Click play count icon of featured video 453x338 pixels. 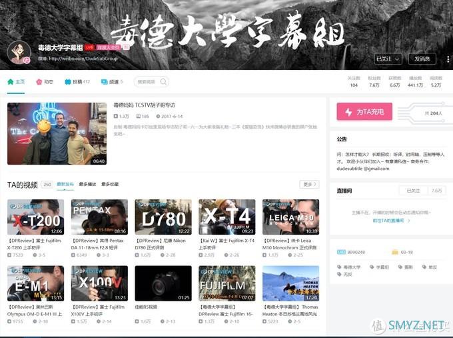tap(116, 116)
